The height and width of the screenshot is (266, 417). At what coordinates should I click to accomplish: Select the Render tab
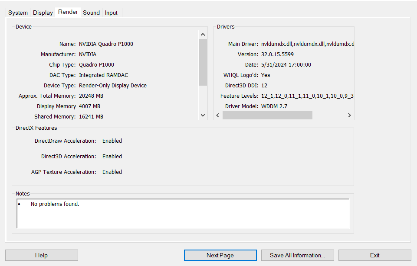tap(68, 12)
